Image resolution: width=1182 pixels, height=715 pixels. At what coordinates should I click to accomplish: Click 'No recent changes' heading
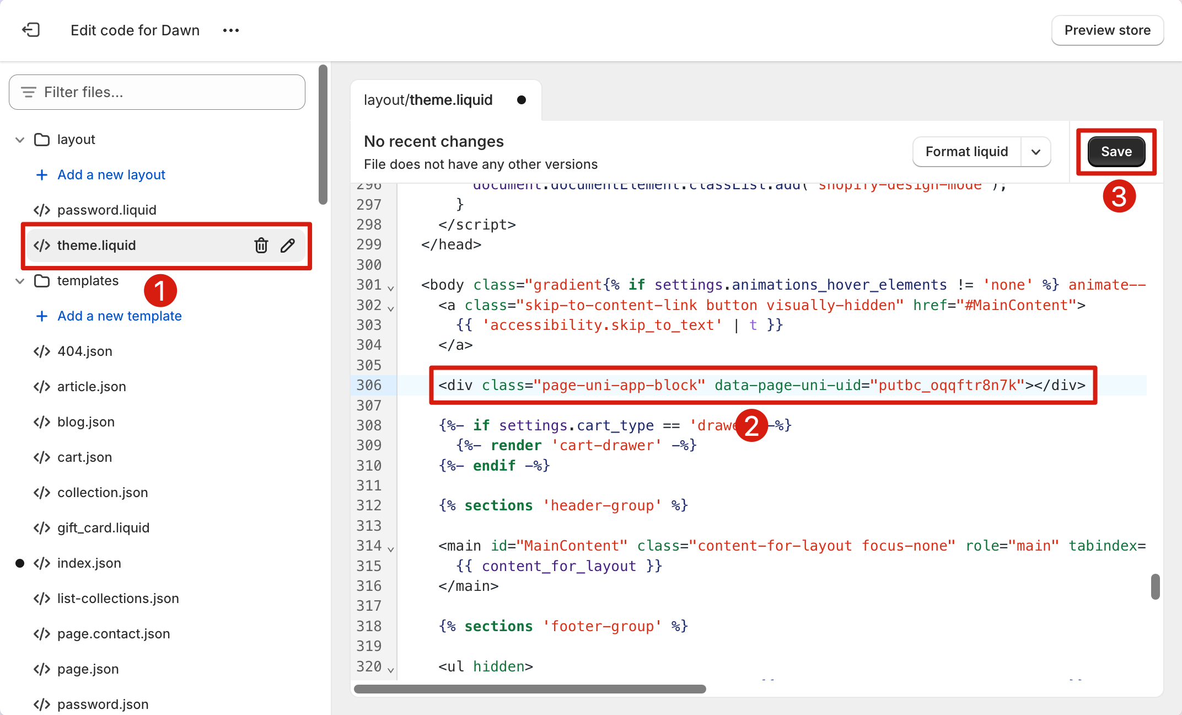point(434,142)
